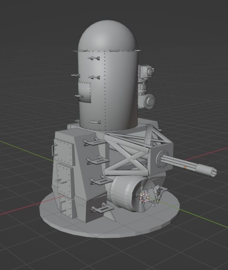Select the round sensor housing beside radome

147,101
